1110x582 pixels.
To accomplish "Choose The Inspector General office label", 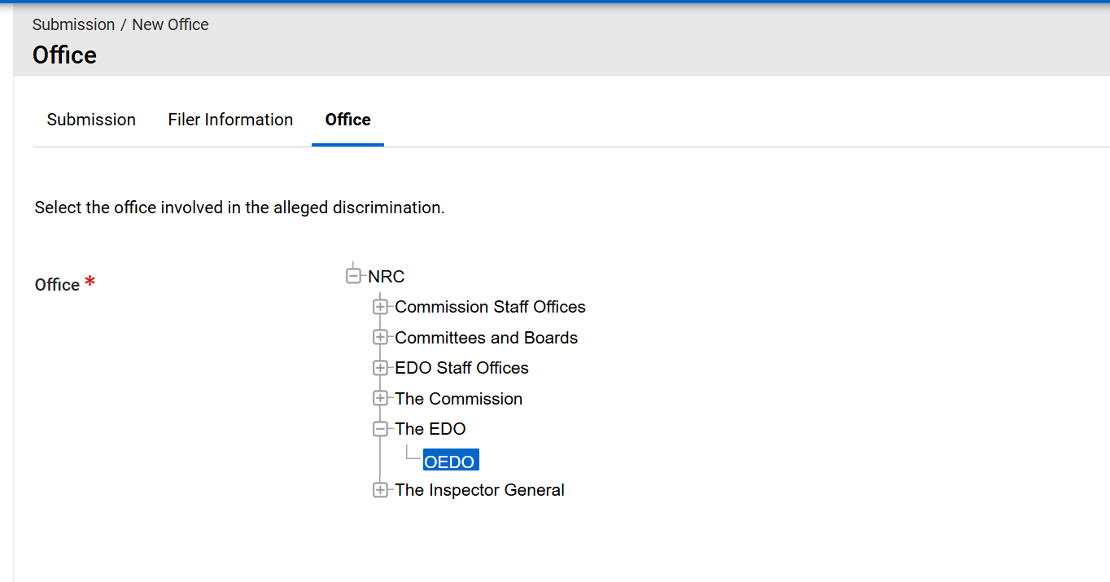I will click(x=479, y=490).
